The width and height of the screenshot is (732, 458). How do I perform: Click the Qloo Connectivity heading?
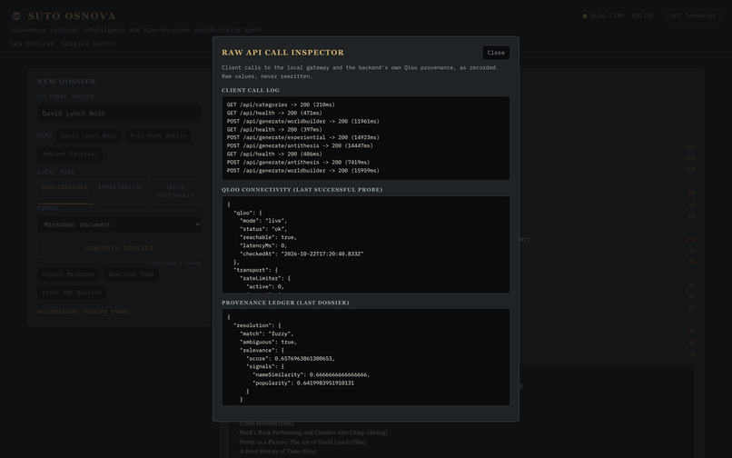pos(302,190)
